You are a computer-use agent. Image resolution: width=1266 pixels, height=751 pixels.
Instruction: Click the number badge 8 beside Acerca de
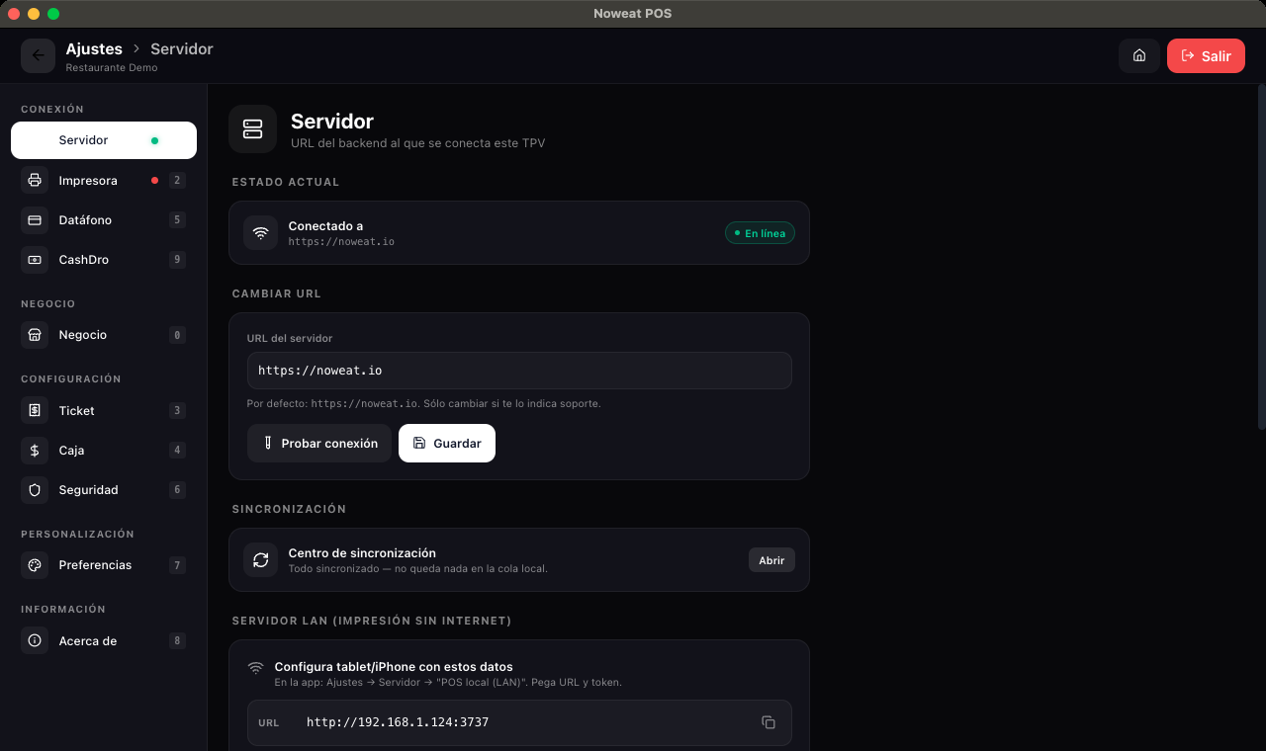click(x=177, y=640)
